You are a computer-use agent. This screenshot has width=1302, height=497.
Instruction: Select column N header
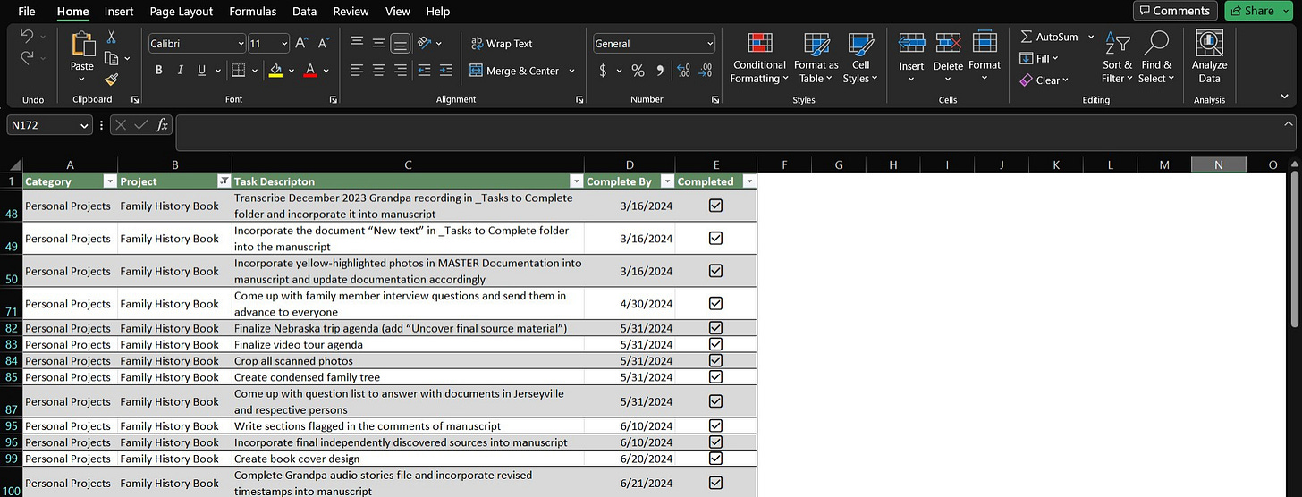[x=1219, y=164]
